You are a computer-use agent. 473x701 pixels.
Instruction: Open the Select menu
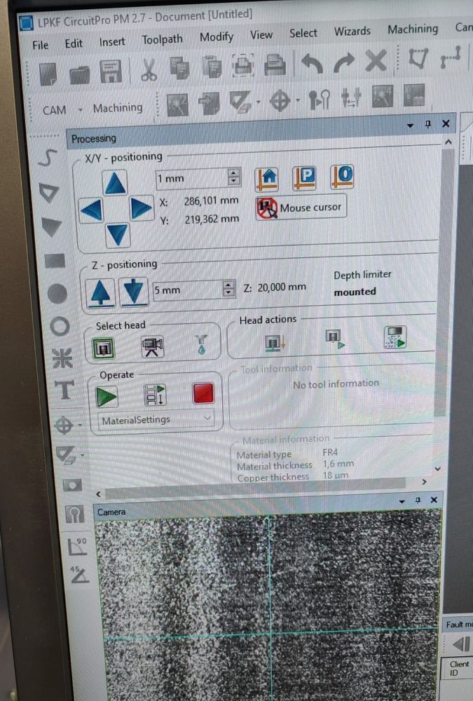[303, 33]
